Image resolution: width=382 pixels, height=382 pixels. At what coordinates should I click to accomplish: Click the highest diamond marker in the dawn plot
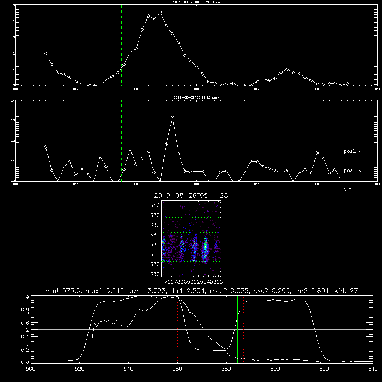pyautogui.click(x=160, y=12)
